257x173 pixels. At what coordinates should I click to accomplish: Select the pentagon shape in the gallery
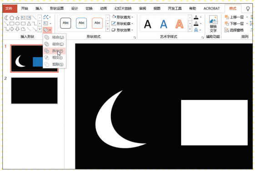point(12,18)
